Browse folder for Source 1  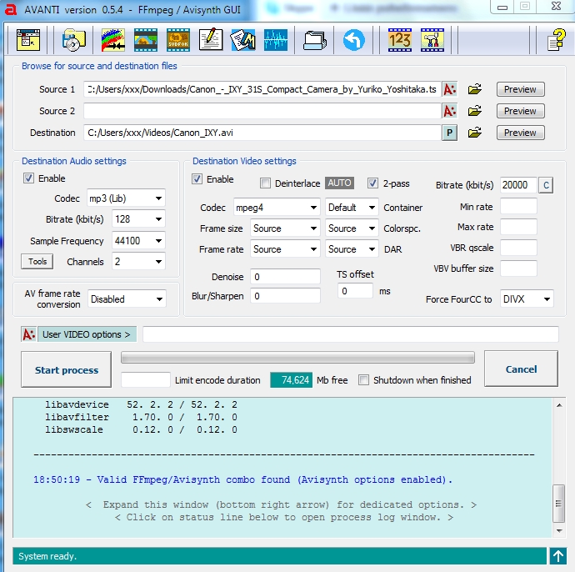coord(474,89)
